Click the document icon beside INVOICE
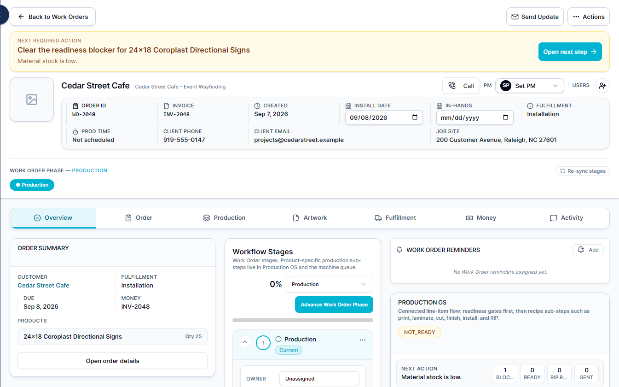Image resolution: width=619 pixels, height=387 pixels. click(x=167, y=106)
